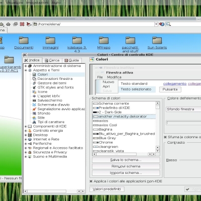Open the Immagini folder in Konqueror
Viewport: 201px width, 201px height.
point(50,43)
